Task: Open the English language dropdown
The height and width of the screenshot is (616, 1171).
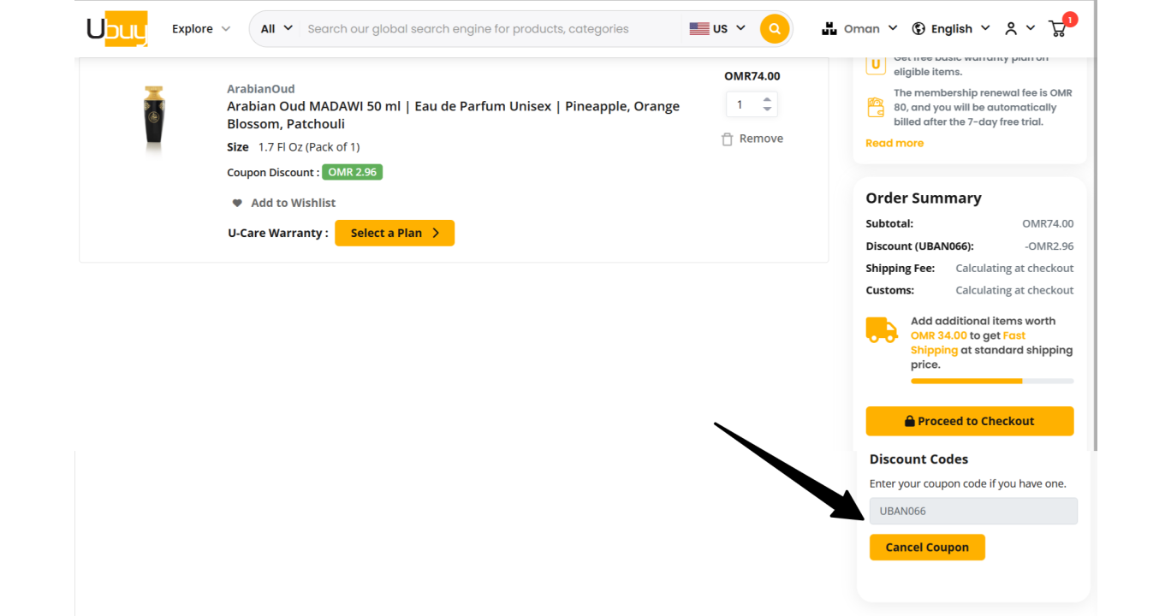Action: tap(951, 28)
